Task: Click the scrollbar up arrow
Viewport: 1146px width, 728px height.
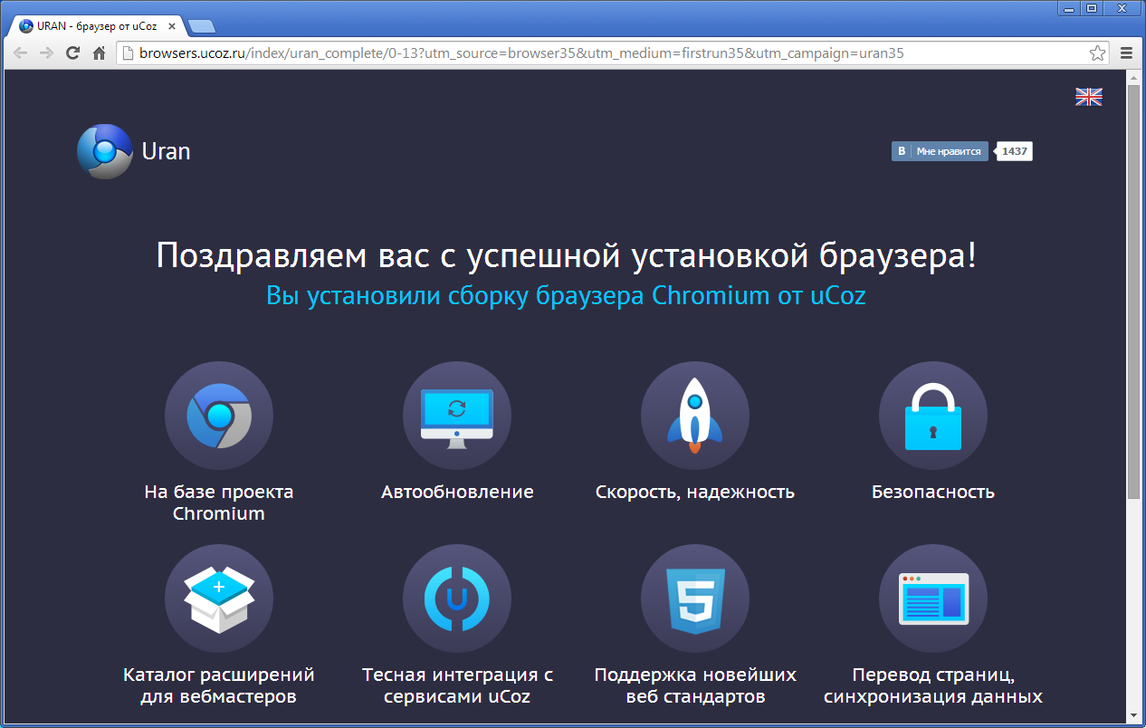Action: coord(1133,80)
